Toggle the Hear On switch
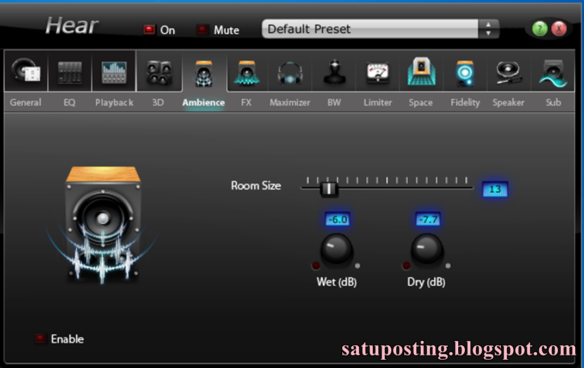Viewport: 584px width, 368px height. [149, 29]
